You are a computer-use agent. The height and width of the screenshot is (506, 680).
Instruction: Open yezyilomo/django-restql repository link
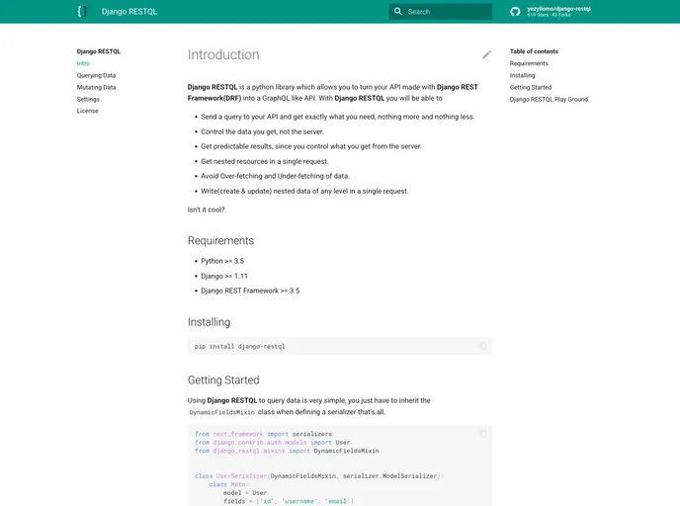coord(558,11)
